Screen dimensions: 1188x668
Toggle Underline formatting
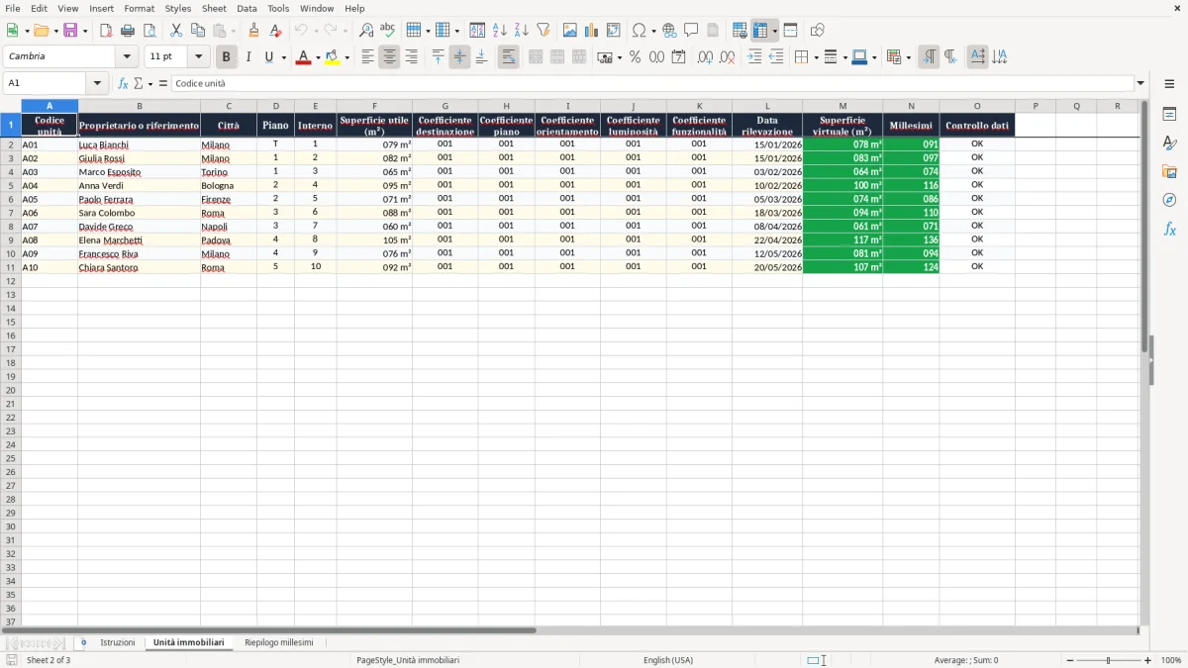(x=268, y=57)
